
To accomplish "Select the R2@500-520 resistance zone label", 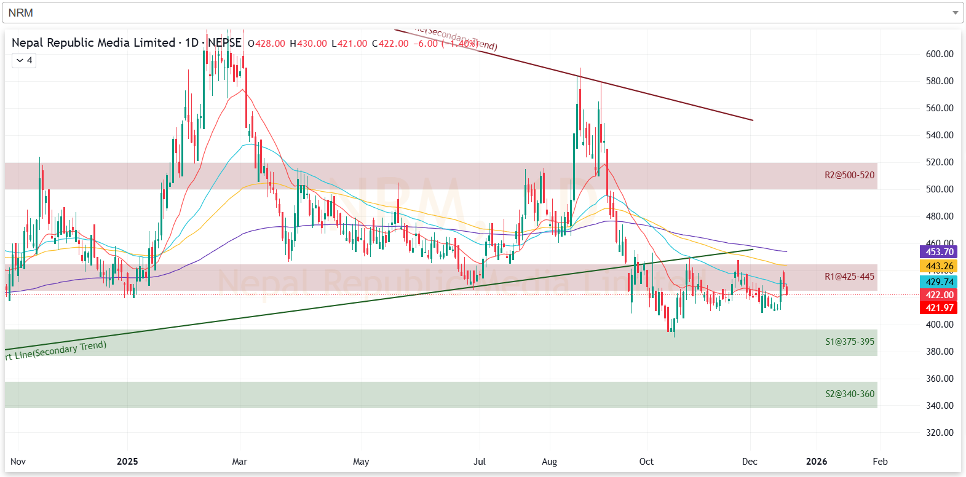I will tap(849, 175).
